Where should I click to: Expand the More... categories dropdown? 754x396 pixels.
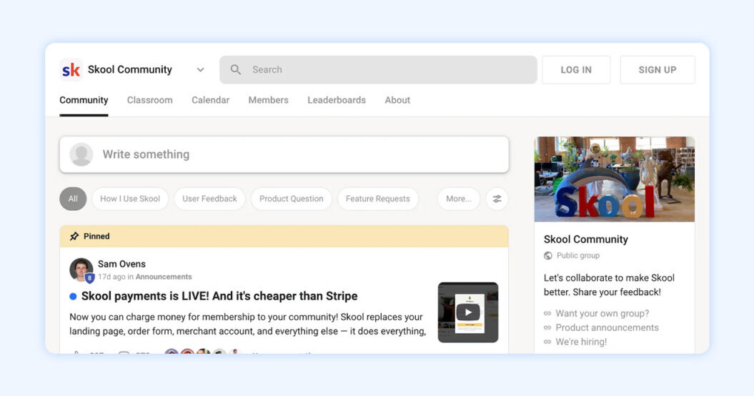click(459, 199)
